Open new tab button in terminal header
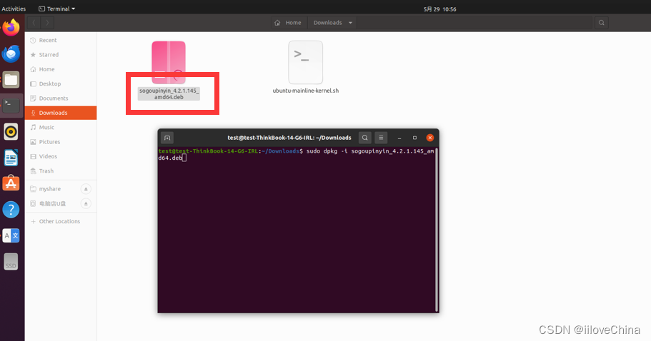Viewport: 651px width, 341px height. coord(167,138)
